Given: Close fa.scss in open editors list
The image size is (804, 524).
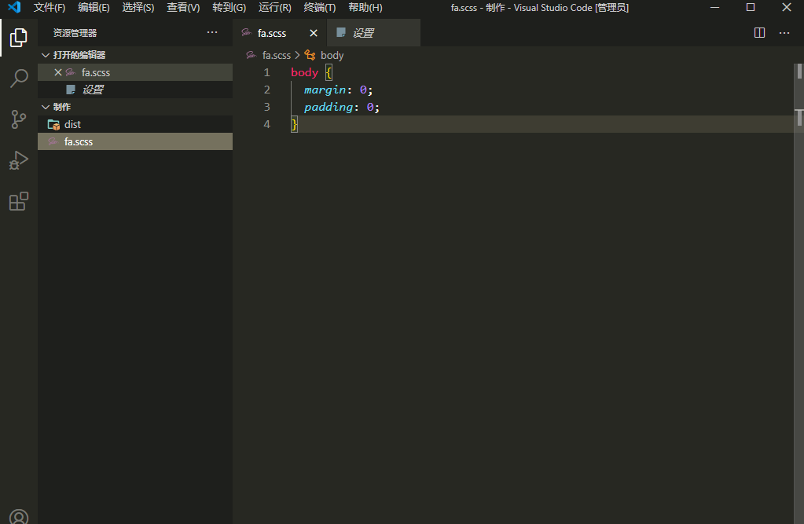Looking at the screenshot, I should [x=58, y=72].
